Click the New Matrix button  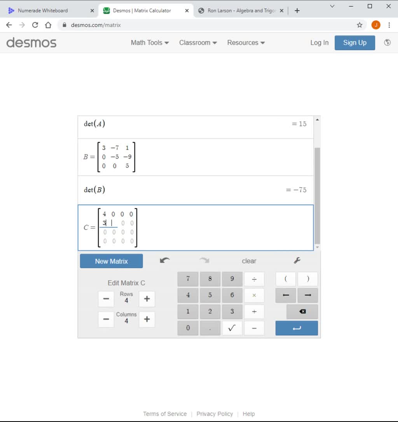pyautogui.click(x=111, y=261)
